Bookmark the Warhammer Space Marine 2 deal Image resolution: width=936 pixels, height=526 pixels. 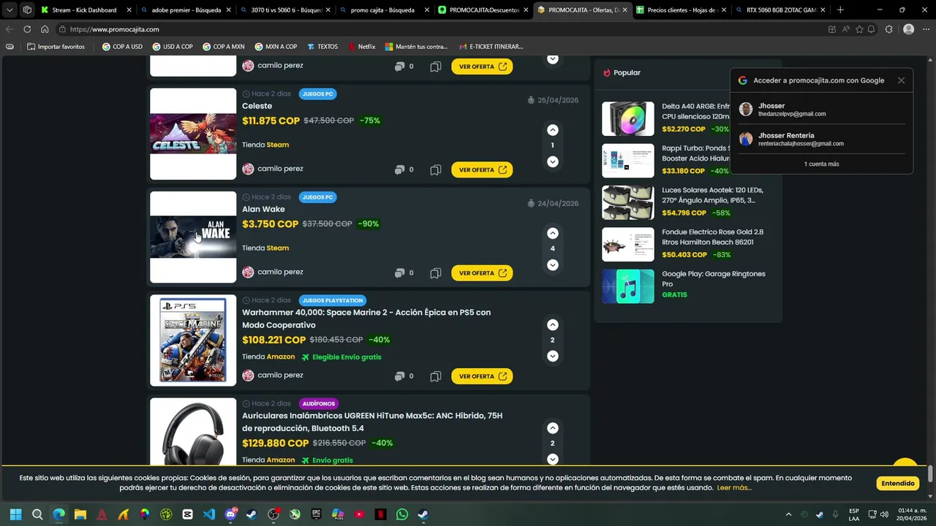click(x=435, y=376)
